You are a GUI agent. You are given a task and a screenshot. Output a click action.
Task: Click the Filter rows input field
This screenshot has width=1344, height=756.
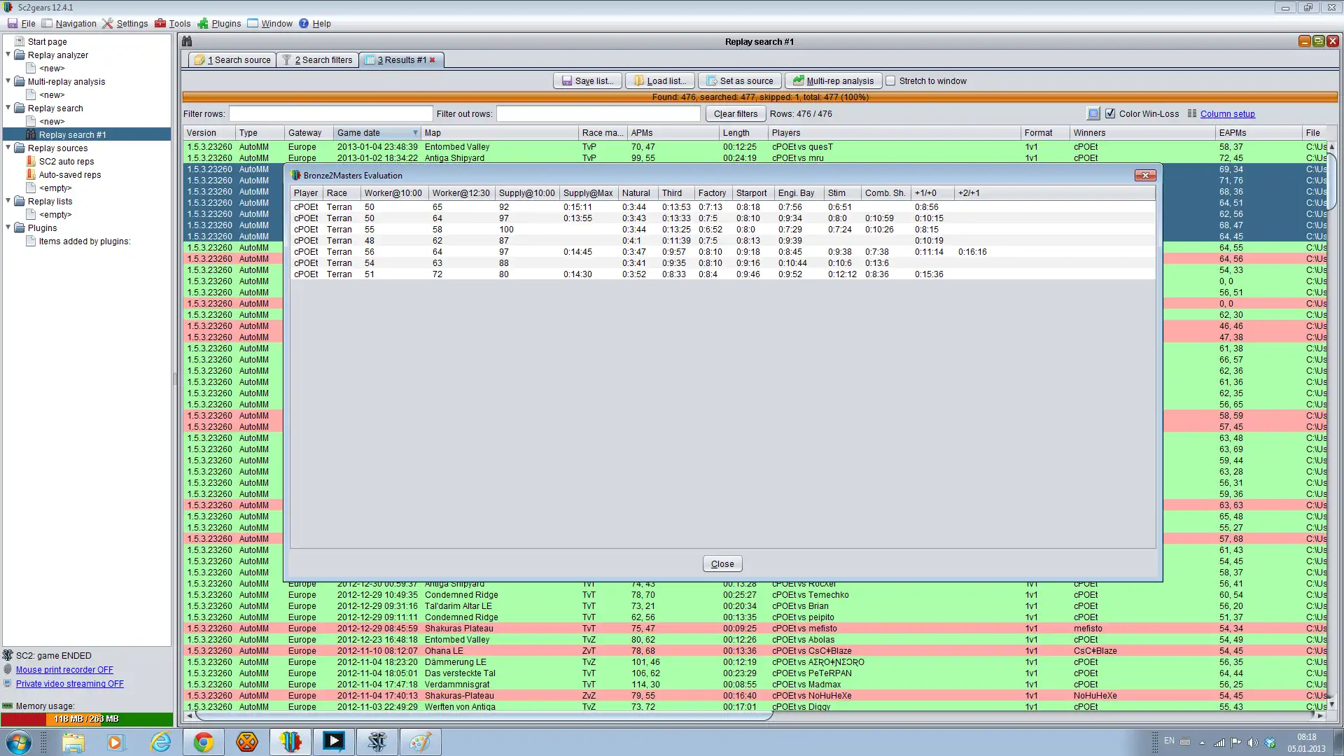330,114
